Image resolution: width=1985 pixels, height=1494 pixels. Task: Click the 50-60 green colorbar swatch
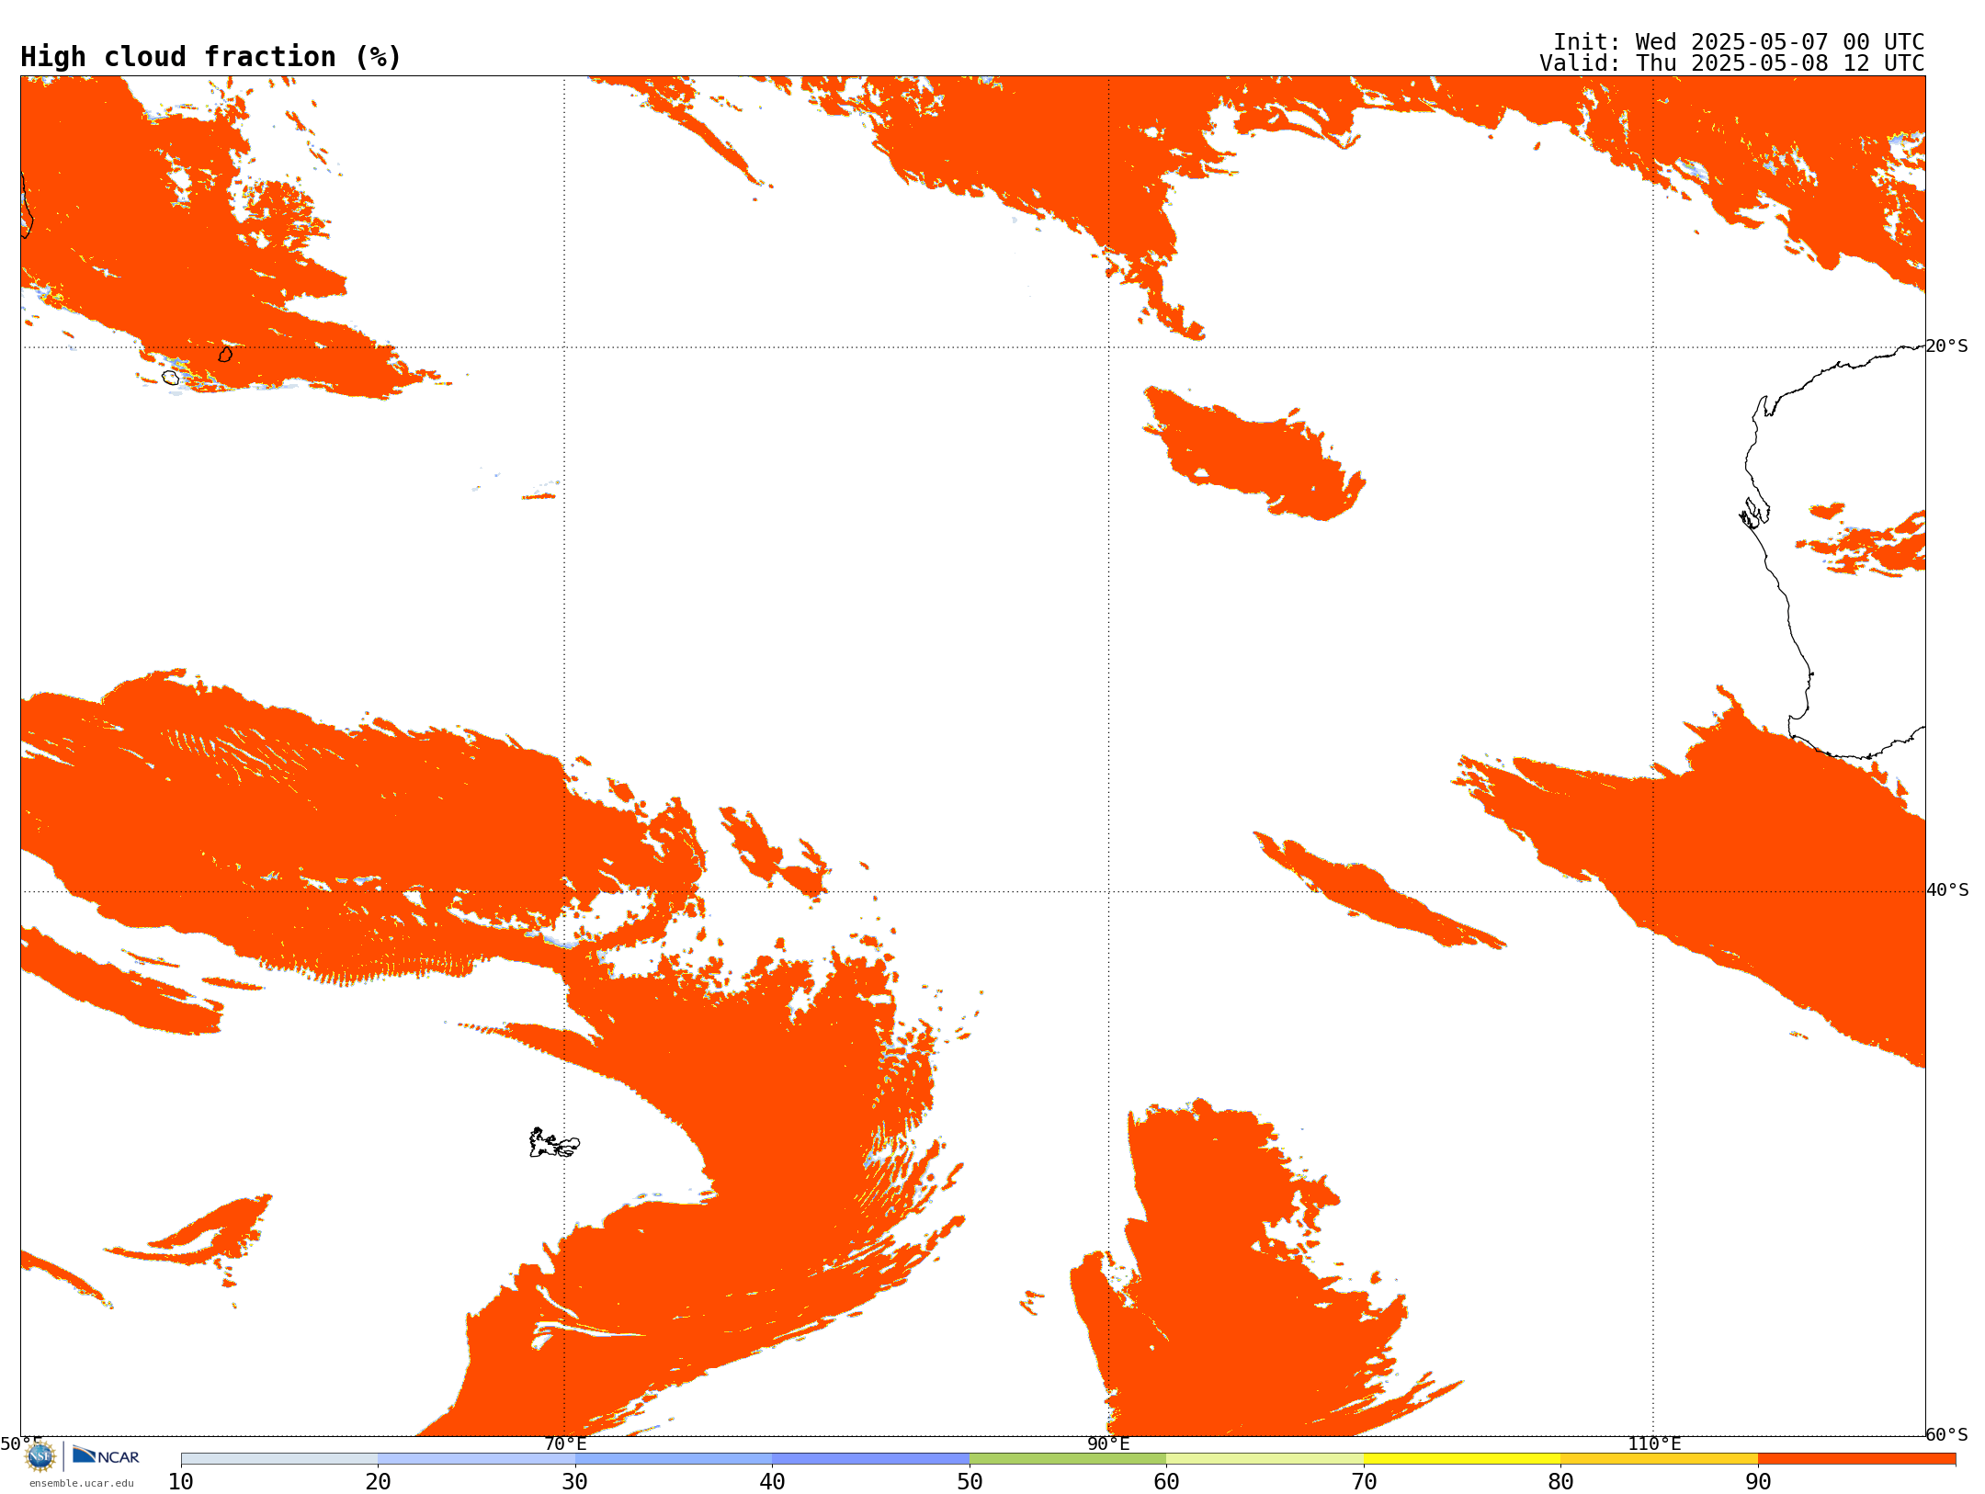pos(1068,1459)
